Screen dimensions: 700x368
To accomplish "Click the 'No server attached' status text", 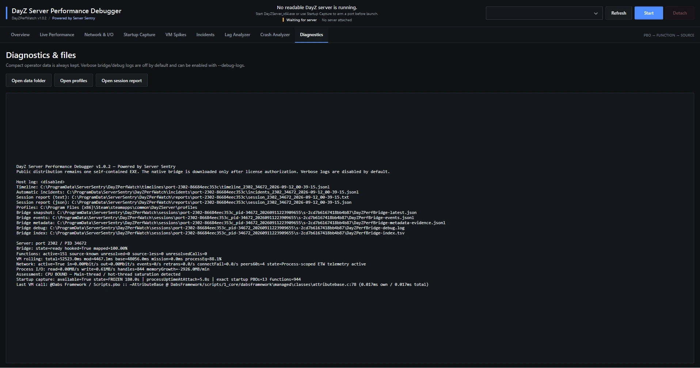I will pos(336,20).
